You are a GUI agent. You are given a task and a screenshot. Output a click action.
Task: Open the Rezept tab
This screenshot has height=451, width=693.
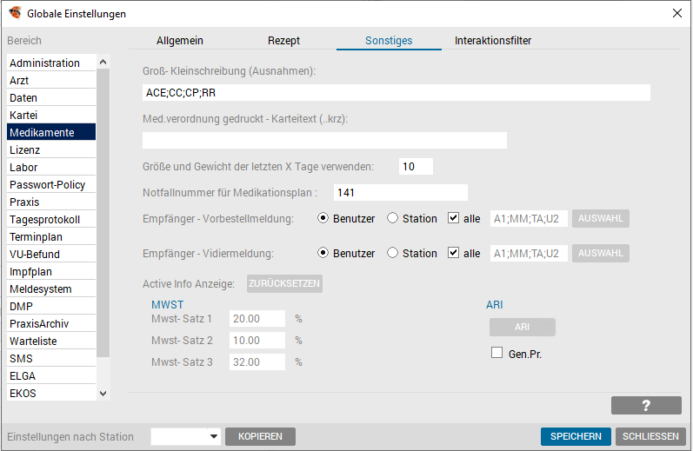pyautogui.click(x=283, y=41)
